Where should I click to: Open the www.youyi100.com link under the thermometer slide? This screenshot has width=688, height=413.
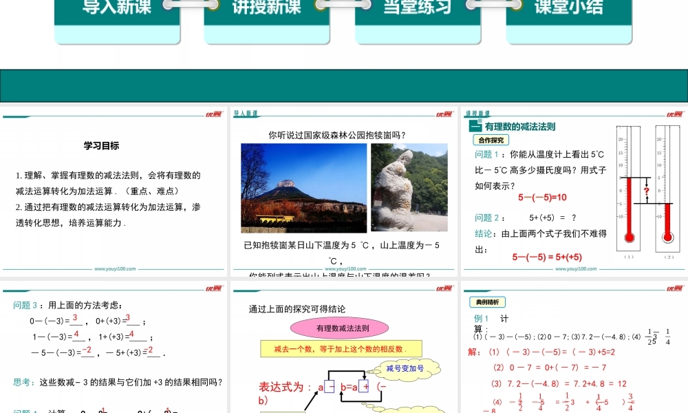click(576, 270)
